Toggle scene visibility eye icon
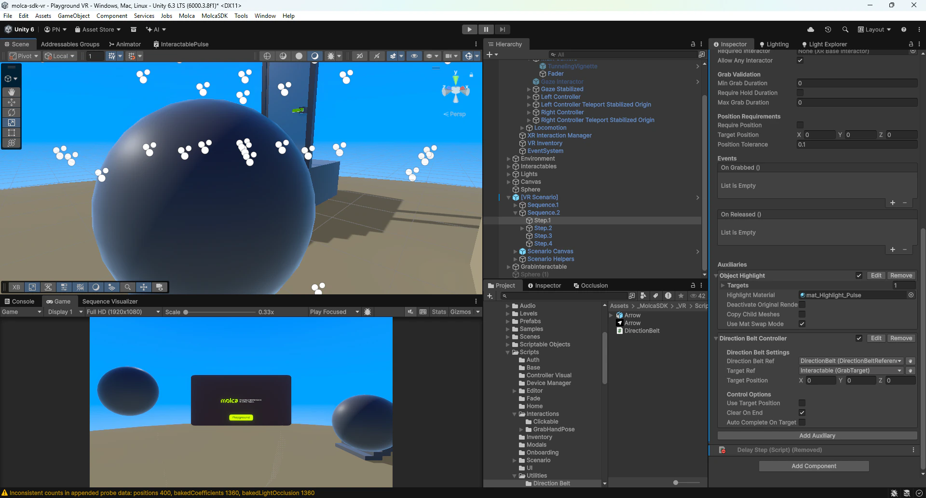Viewport: 926px width, 498px height. pos(414,56)
